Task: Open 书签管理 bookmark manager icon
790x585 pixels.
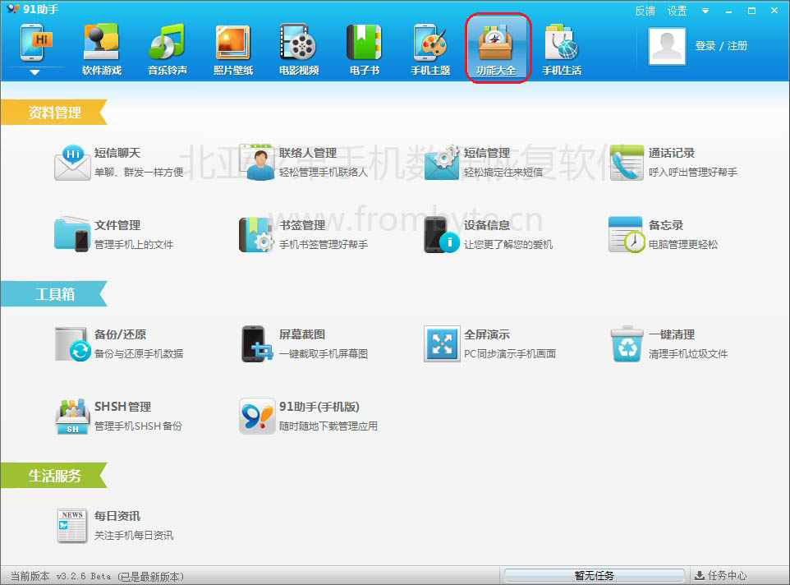Action: pyautogui.click(x=257, y=234)
